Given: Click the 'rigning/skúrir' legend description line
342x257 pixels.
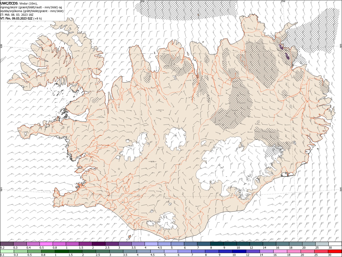Looking at the screenshot, I should point(31,7).
